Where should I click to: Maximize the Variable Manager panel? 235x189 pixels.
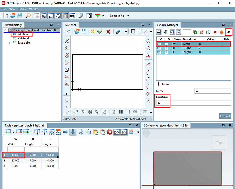click(x=223, y=25)
